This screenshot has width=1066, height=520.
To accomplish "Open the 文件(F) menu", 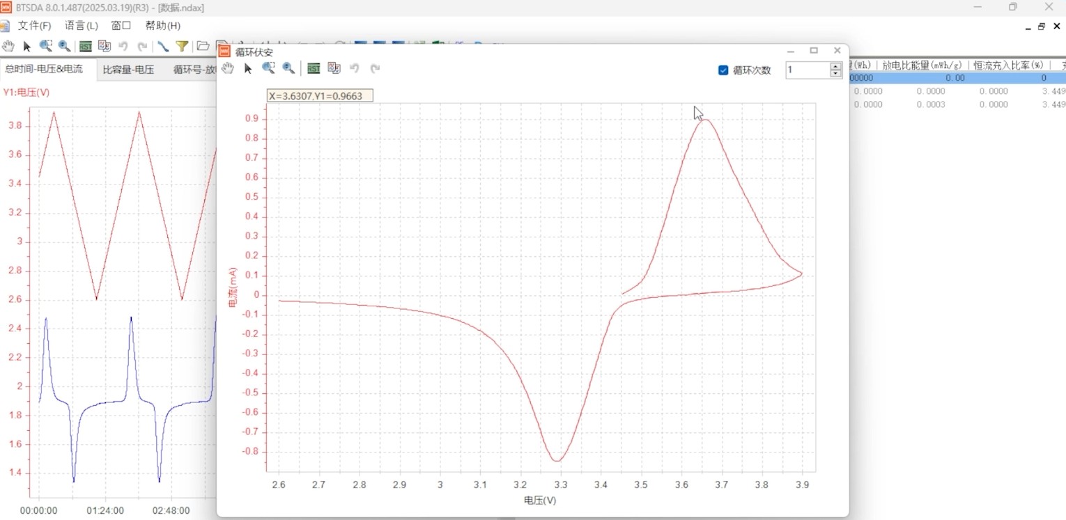I will point(34,26).
